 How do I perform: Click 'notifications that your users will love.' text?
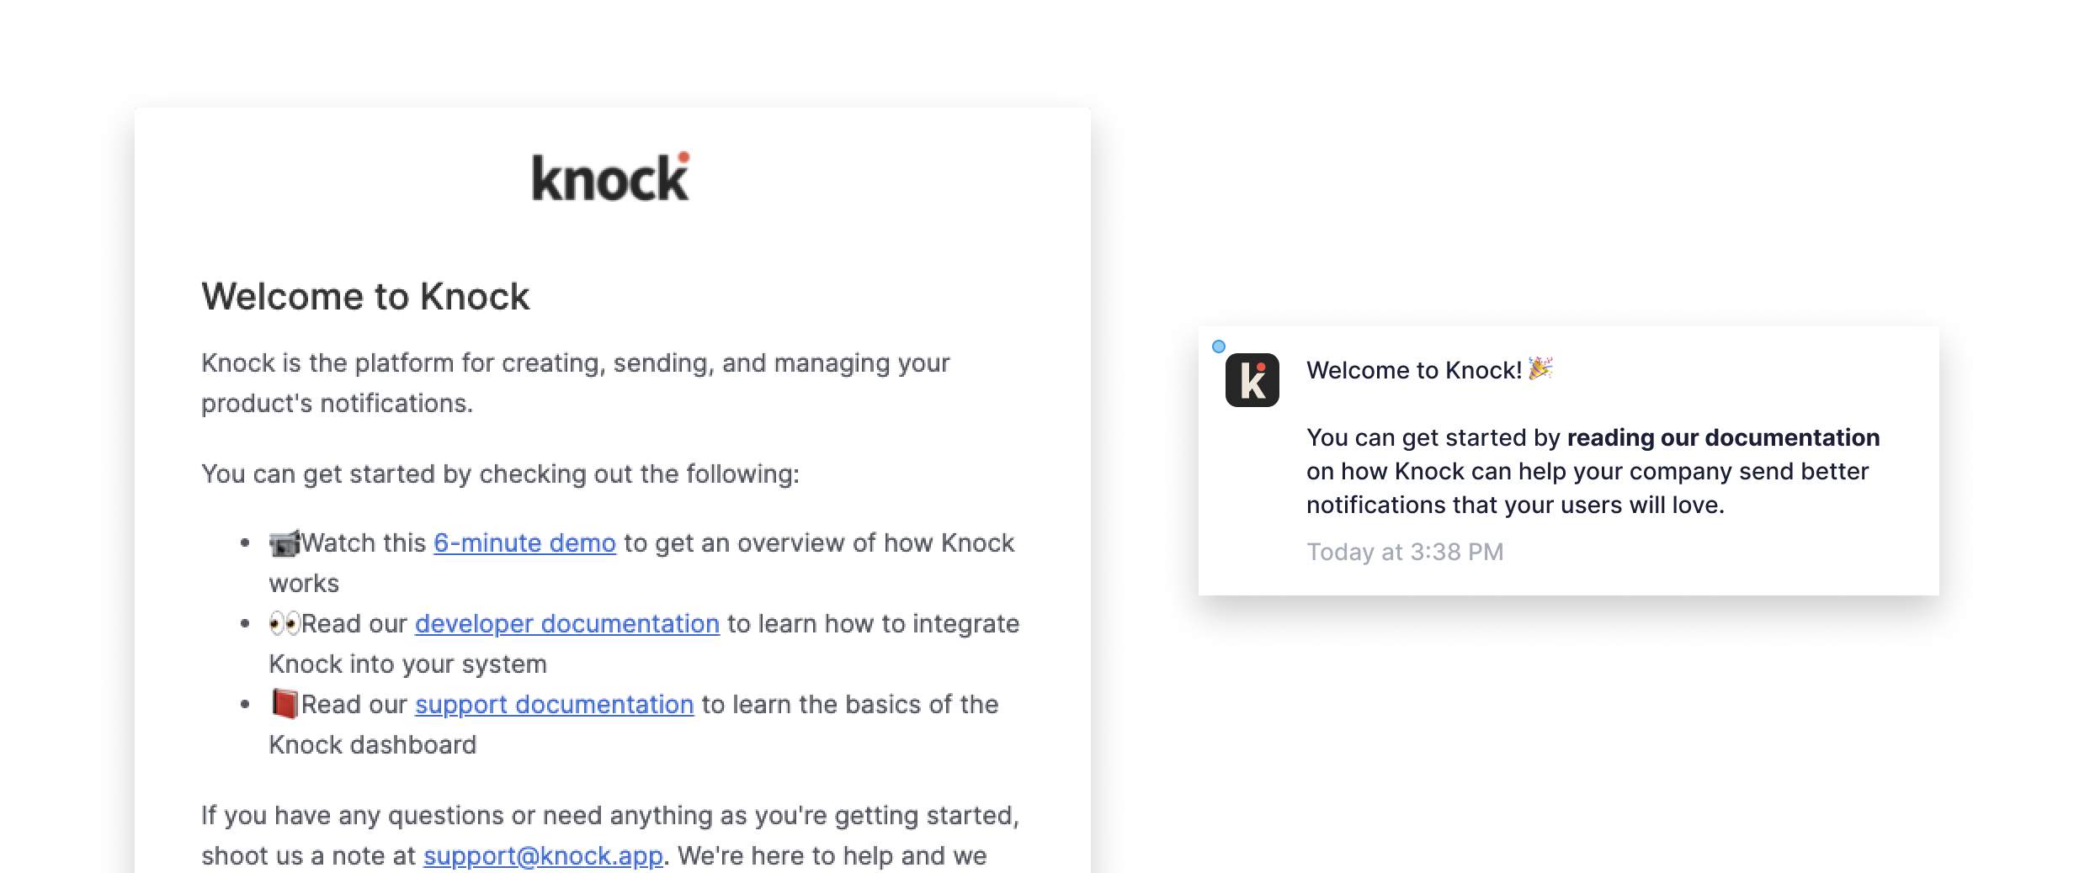coord(1515,505)
